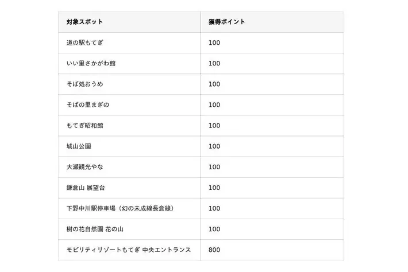Click the 100 points for 鎌倉山 展望台
Viewport: 408px width, 272px height.
pyautogui.click(x=214, y=188)
